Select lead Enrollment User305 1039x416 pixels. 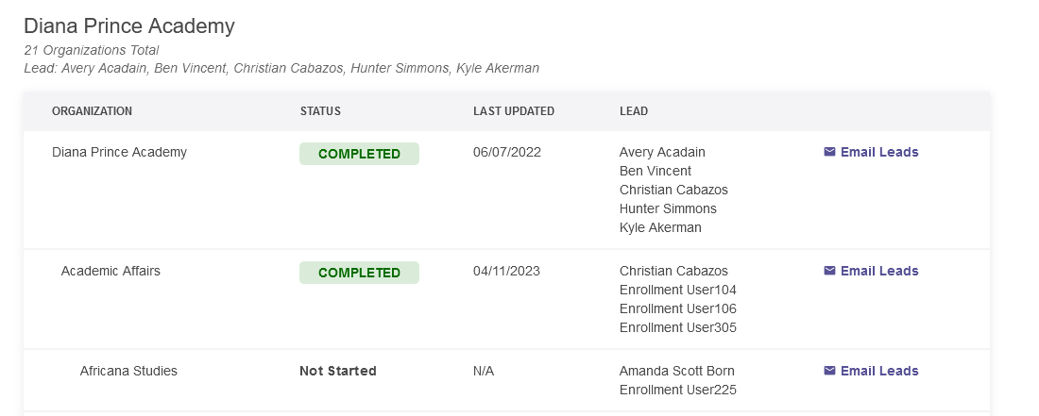pos(678,328)
